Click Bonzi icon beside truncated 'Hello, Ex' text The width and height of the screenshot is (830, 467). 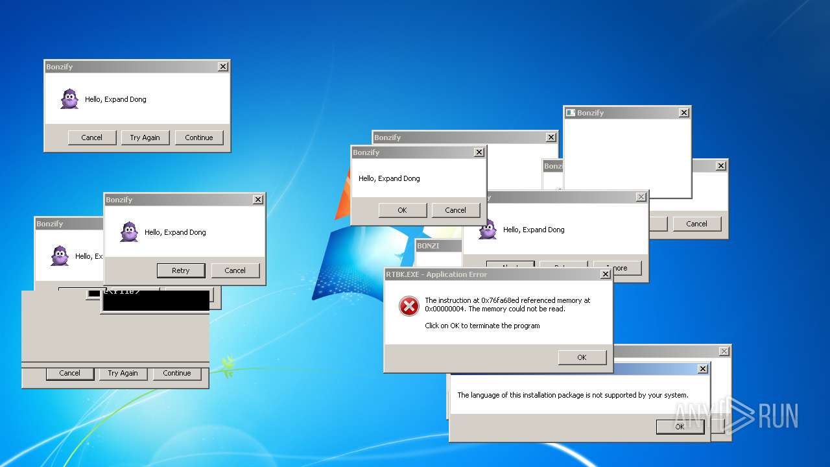pos(60,256)
